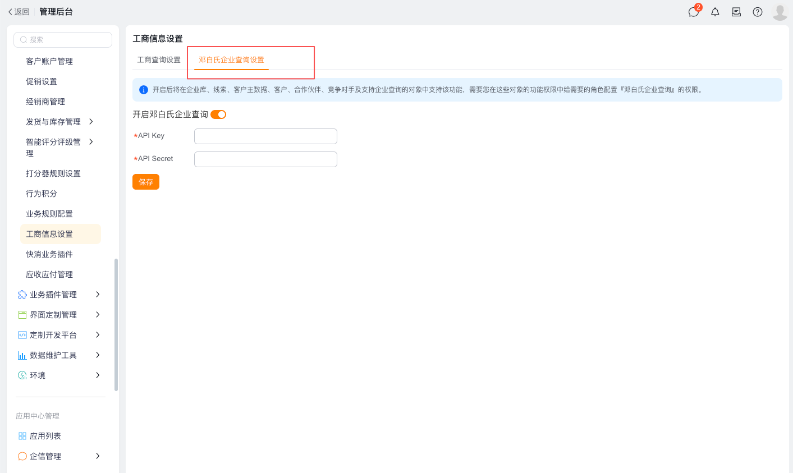
Task: Expand 发货与库存管理 chevron
Action: pyautogui.click(x=91, y=122)
